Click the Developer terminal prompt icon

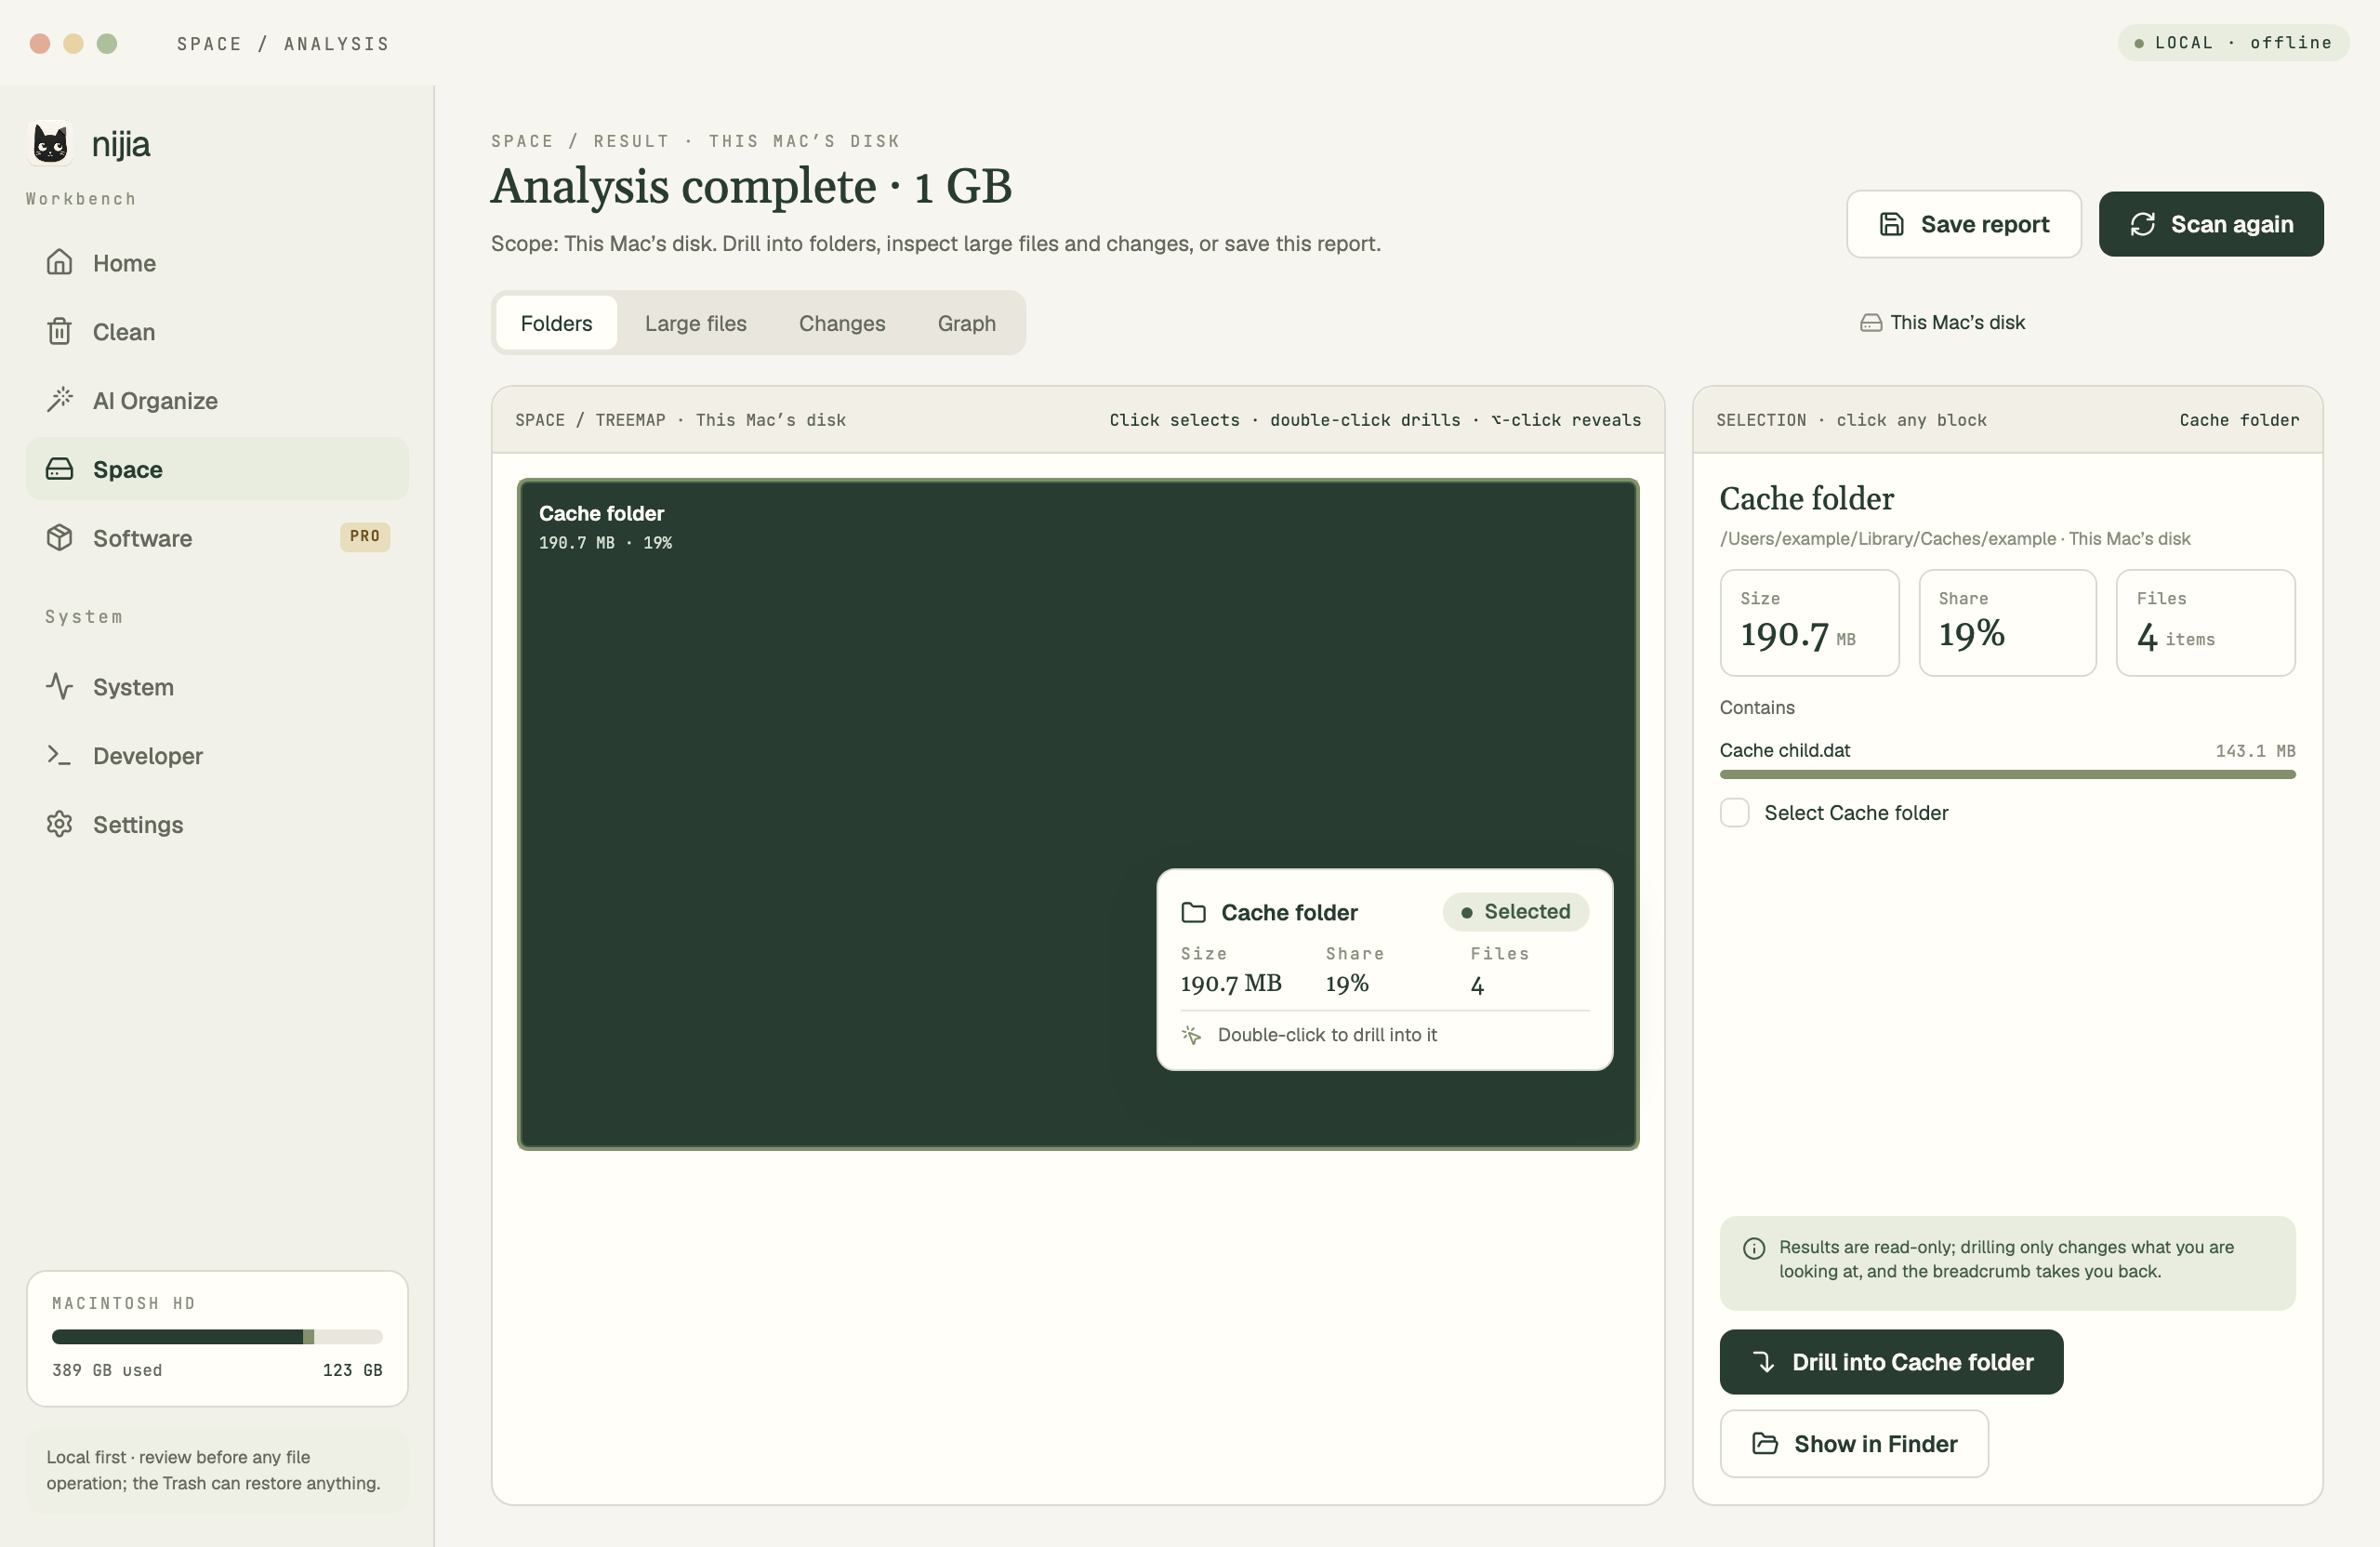tap(59, 756)
